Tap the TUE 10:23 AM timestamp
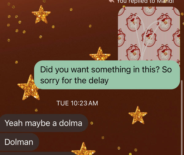The image size is (184, 155). click(77, 103)
